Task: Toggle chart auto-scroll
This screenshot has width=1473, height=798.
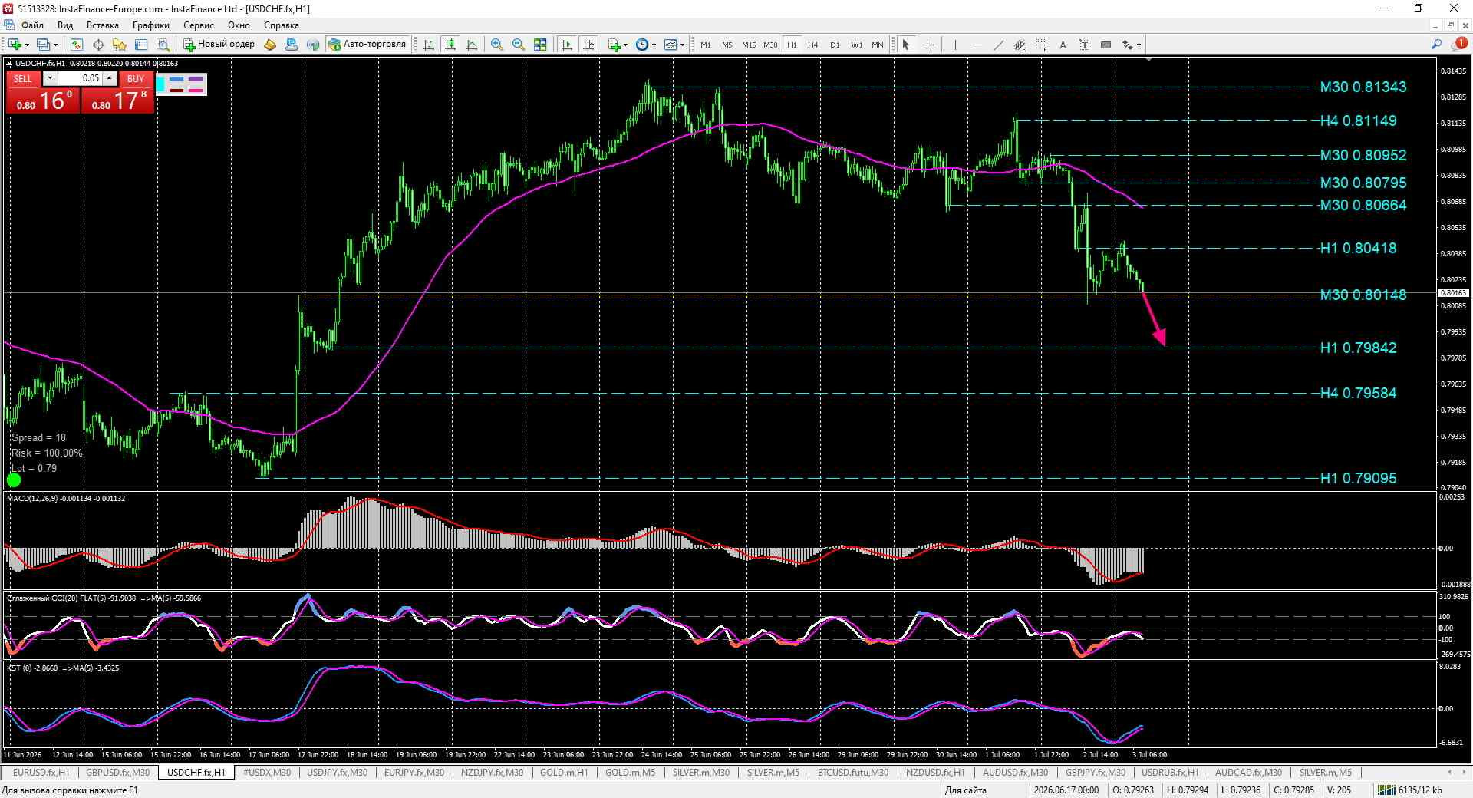Action: coord(567,45)
